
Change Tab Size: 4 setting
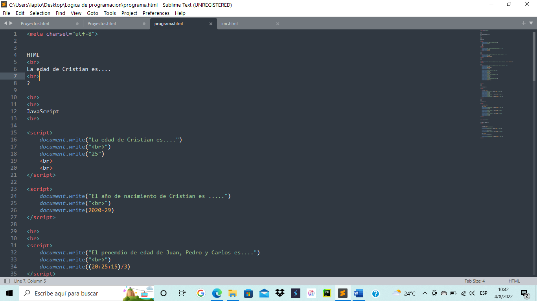click(x=474, y=281)
